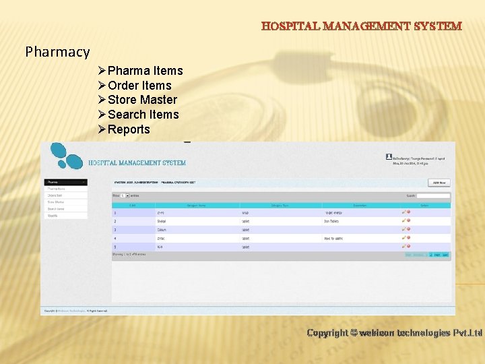Sort by the first column header (ID)
This screenshot has height=364, width=485.
tap(133, 205)
